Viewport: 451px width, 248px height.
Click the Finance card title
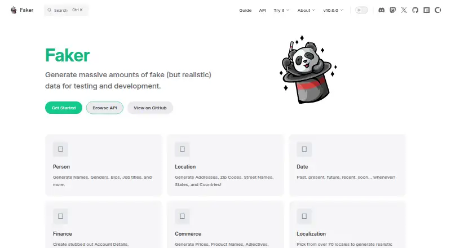click(x=63, y=233)
